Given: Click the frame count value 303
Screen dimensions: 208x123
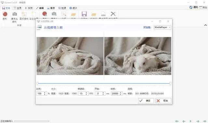Looking at the screenshot, I should 137,93.
